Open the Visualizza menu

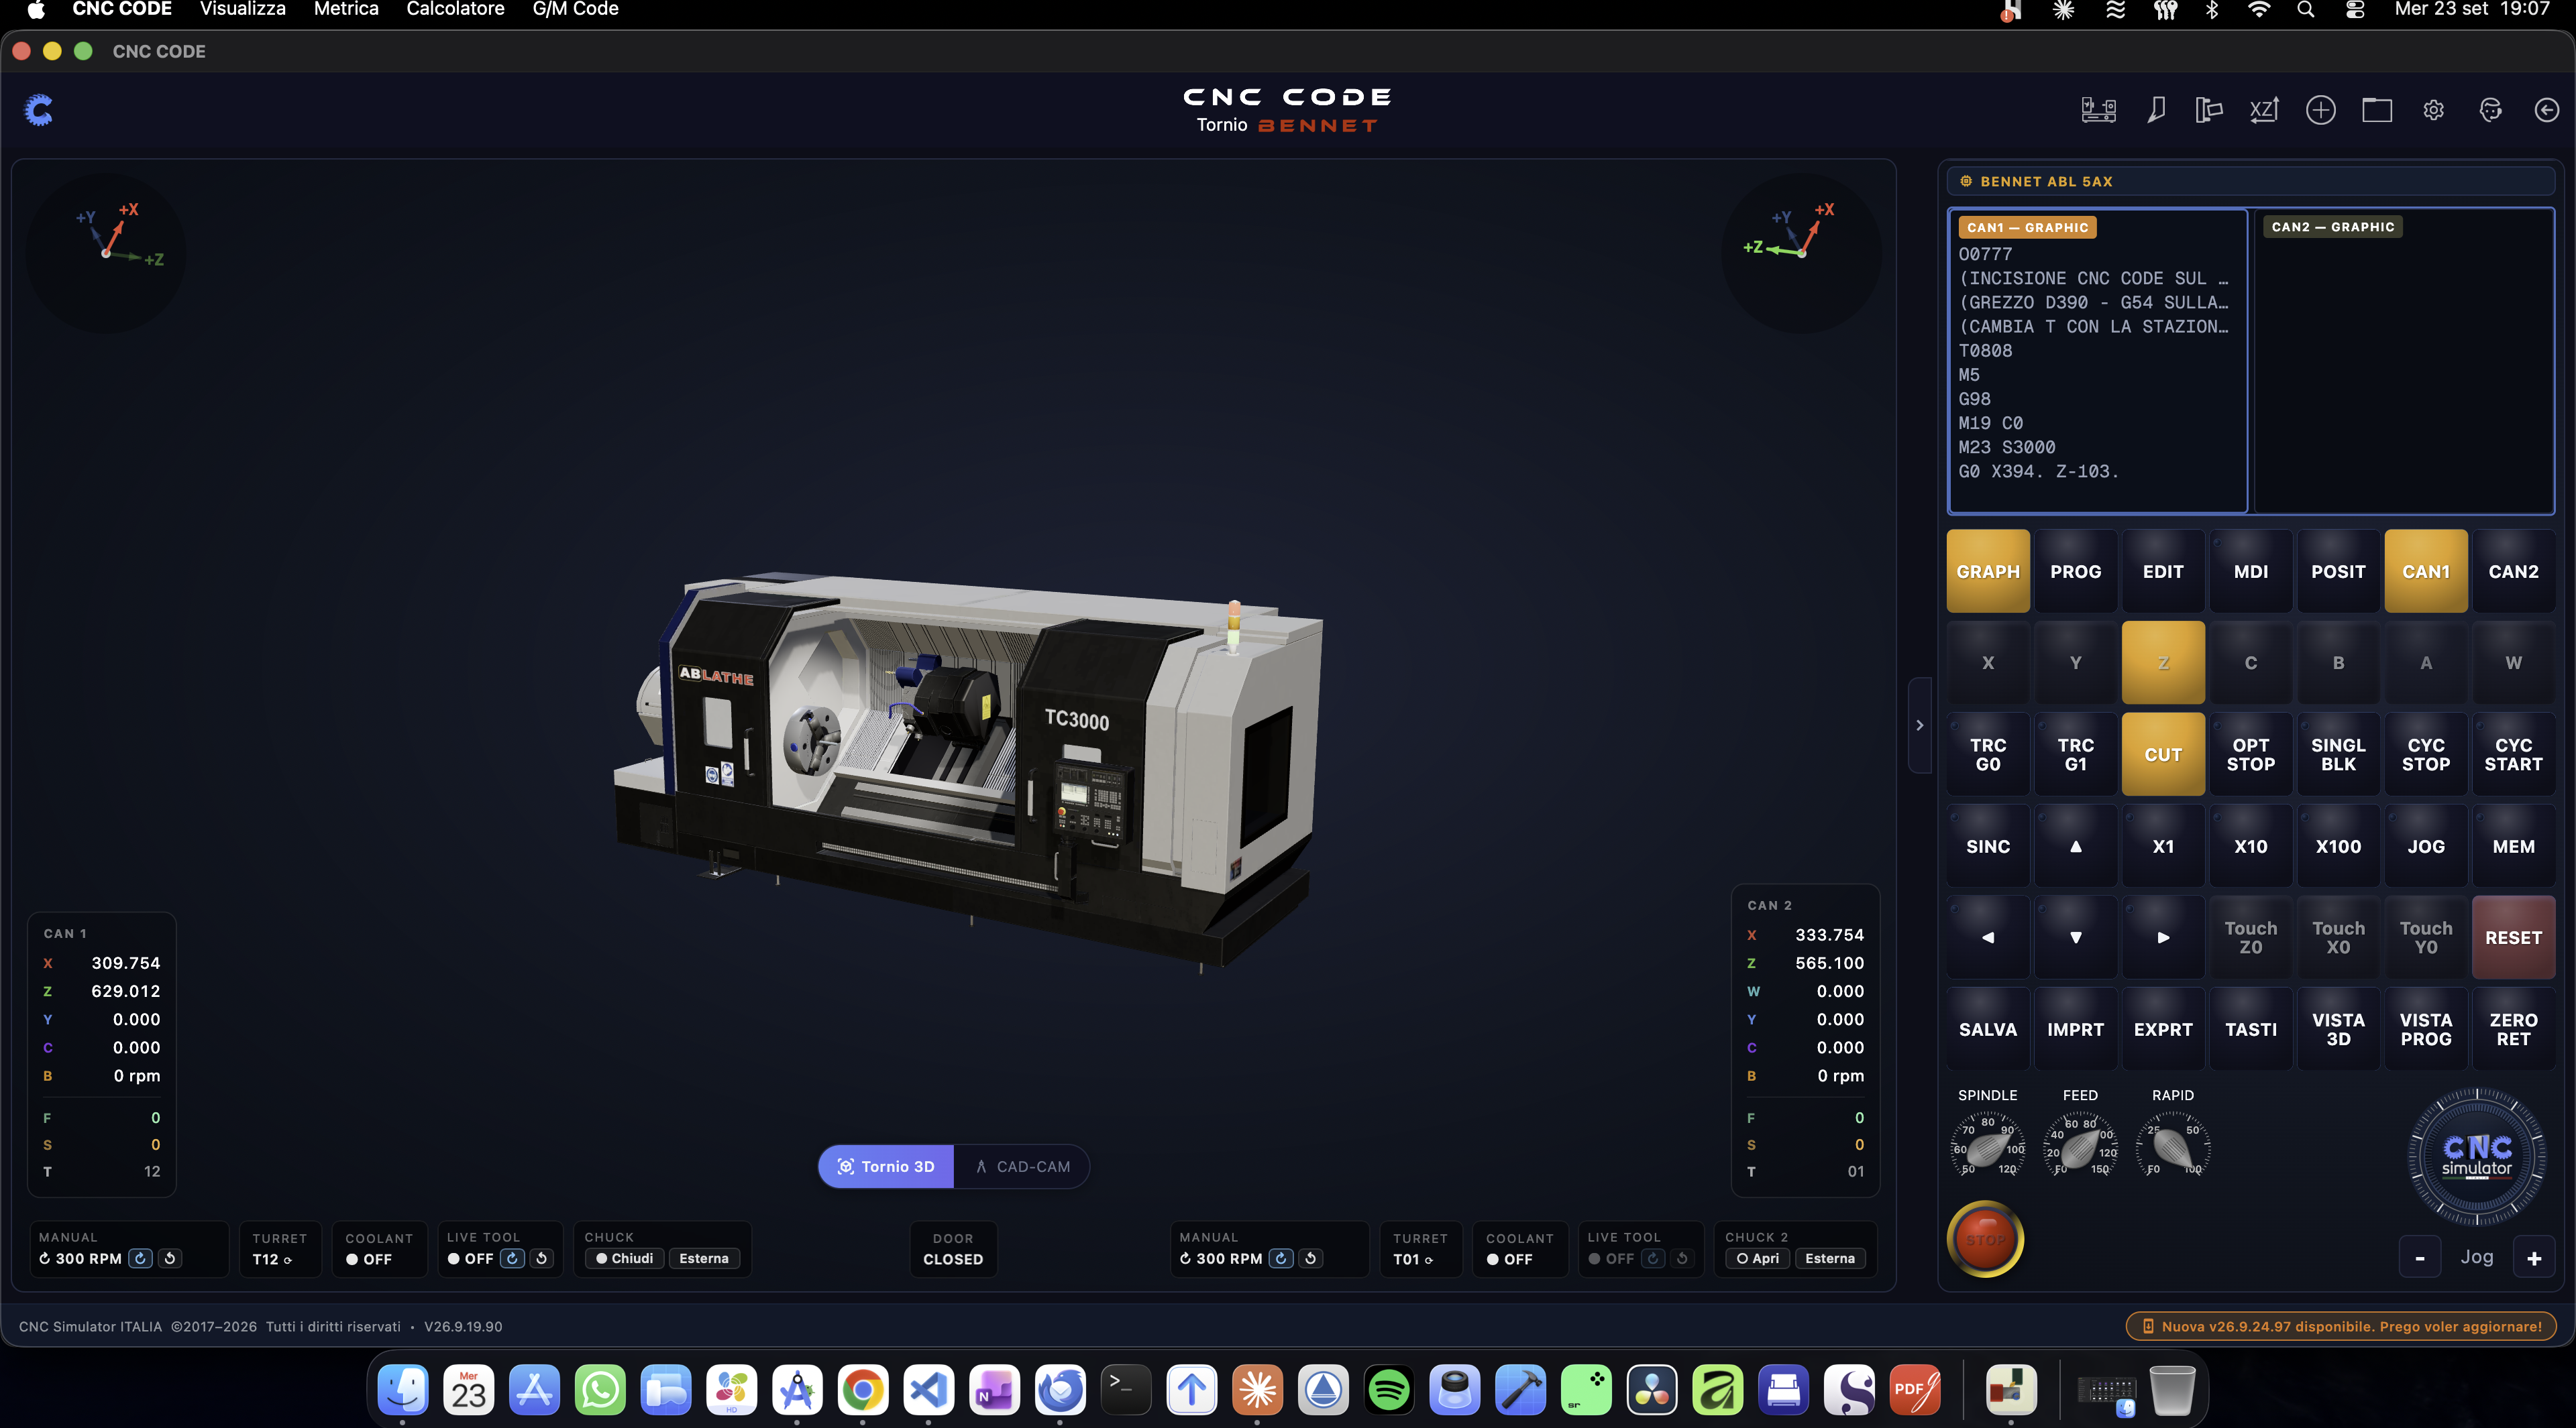pos(242,10)
